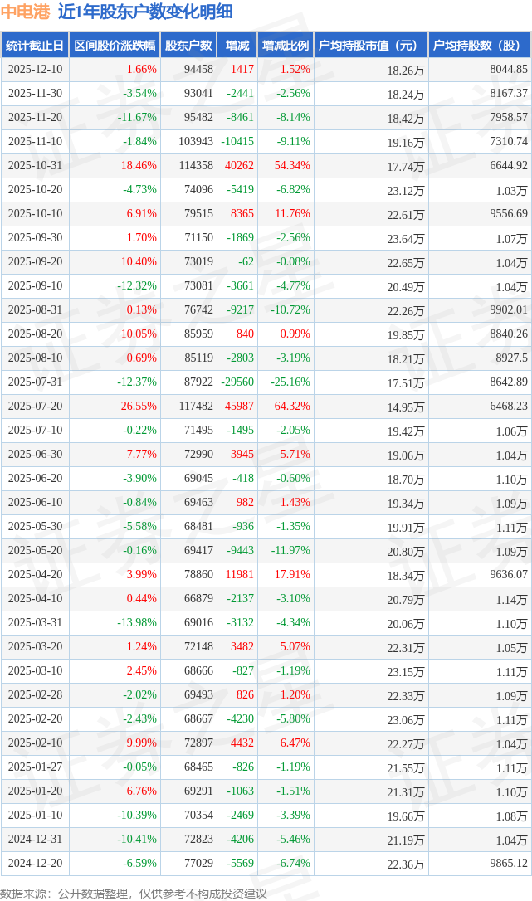Click the 18.46% price change value

139,166
